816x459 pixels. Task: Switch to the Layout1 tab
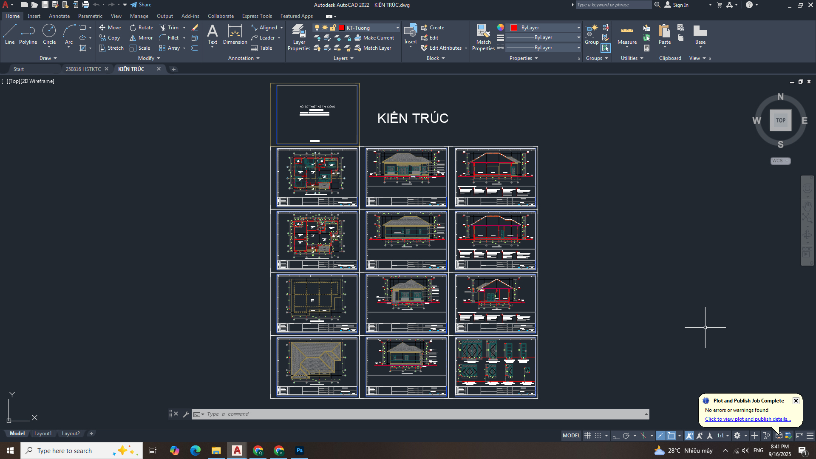tap(43, 433)
